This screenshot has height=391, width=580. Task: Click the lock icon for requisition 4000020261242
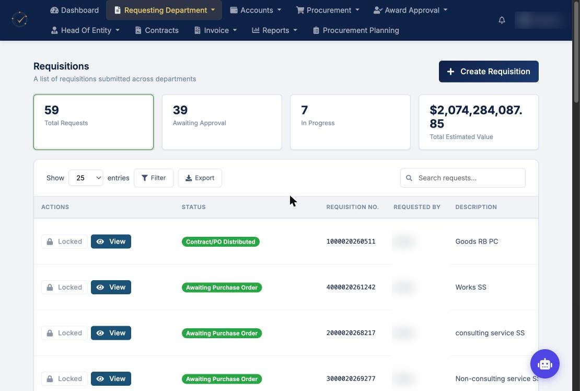pos(50,287)
